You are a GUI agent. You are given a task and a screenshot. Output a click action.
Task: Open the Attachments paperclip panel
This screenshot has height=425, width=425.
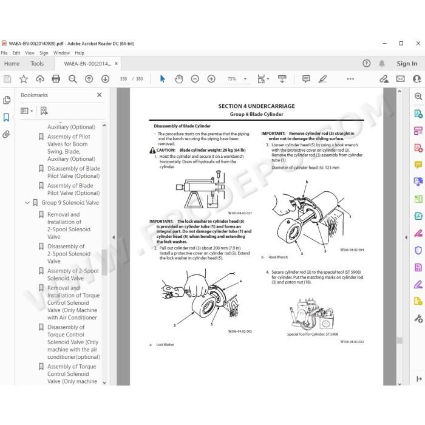pos(6,134)
